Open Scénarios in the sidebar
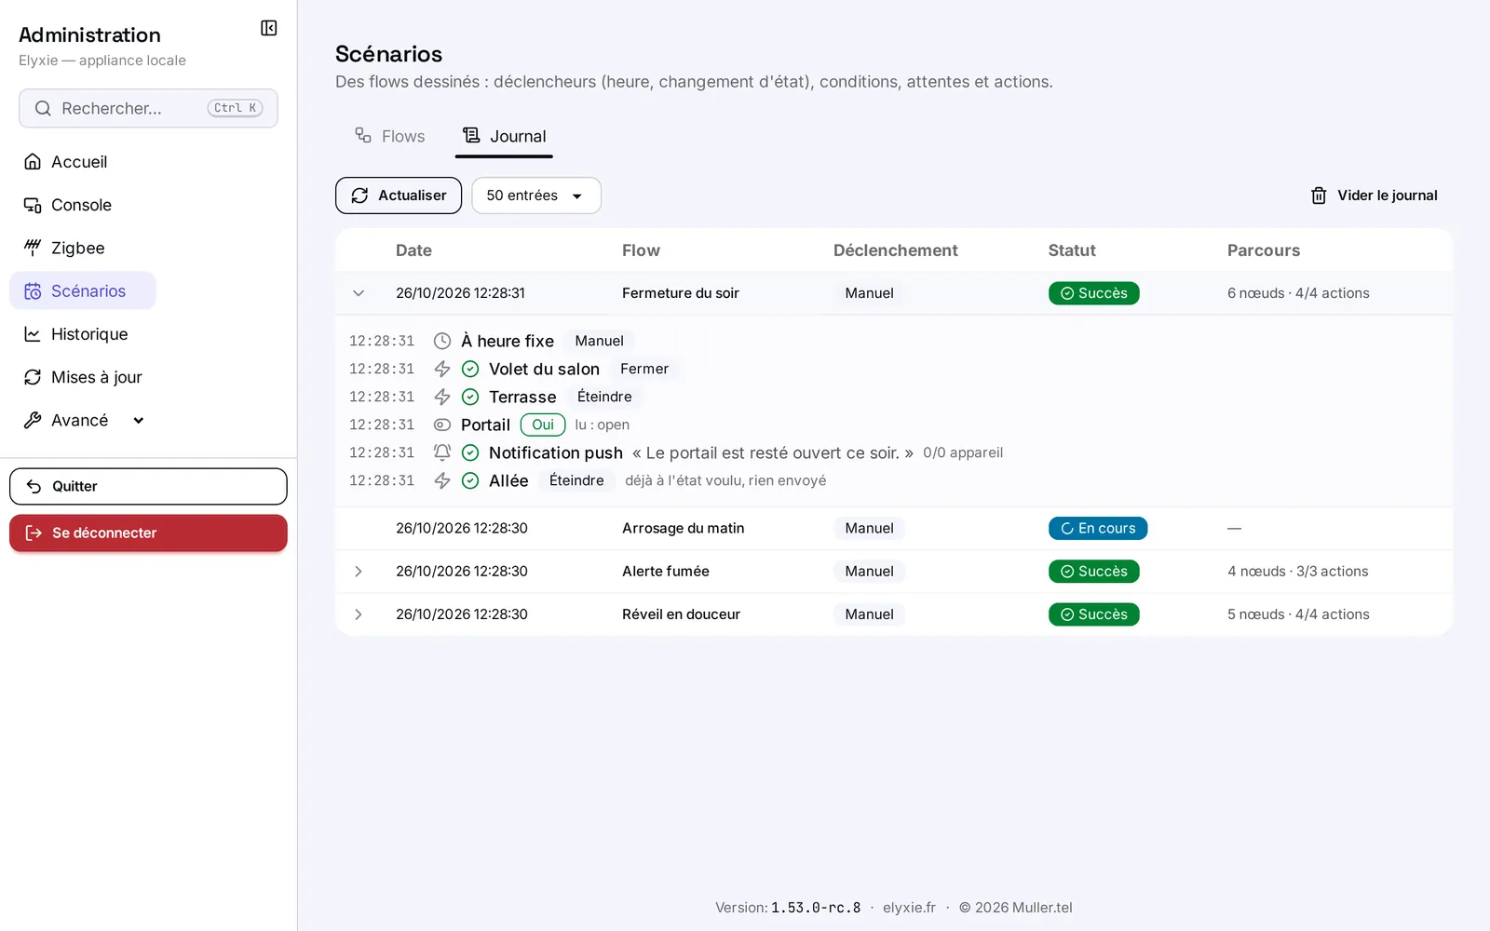This screenshot has width=1490, height=931. coord(83,291)
